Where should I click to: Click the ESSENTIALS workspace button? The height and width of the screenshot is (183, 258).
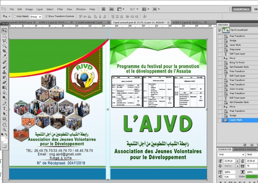[241, 9]
